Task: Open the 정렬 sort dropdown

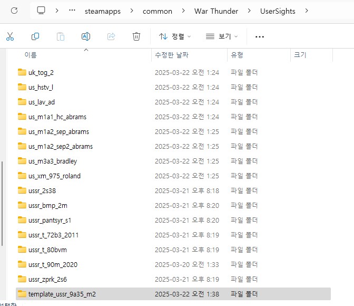Action: pos(175,36)
